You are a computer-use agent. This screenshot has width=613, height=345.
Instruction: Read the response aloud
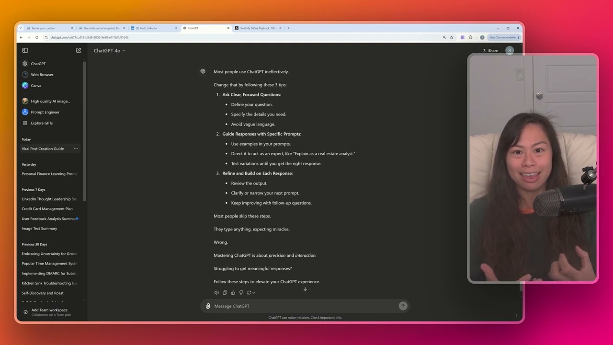point(216,293)
